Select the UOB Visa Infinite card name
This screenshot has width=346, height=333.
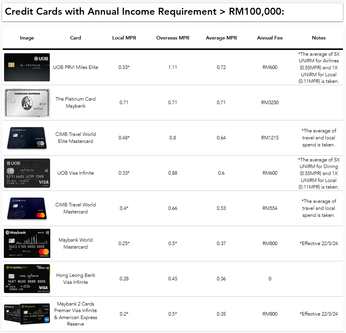tap(75, 173)
